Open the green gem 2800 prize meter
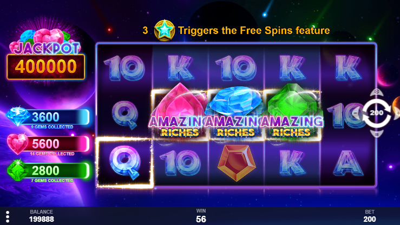Viewport: 400px width, 225px height. [48, 171]
